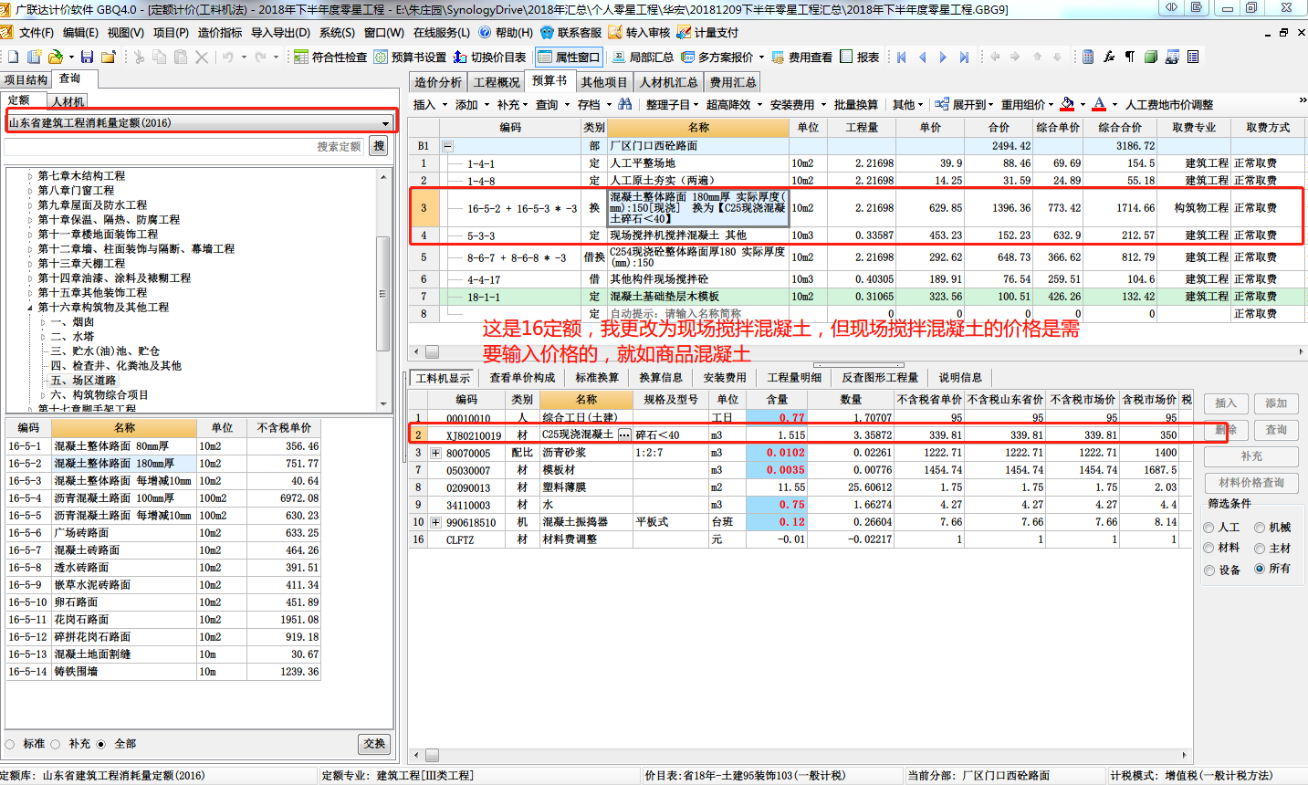This screenshot has height=785, width=1308.
Task: Click the Paste clipboard icon
Action: 181,57
